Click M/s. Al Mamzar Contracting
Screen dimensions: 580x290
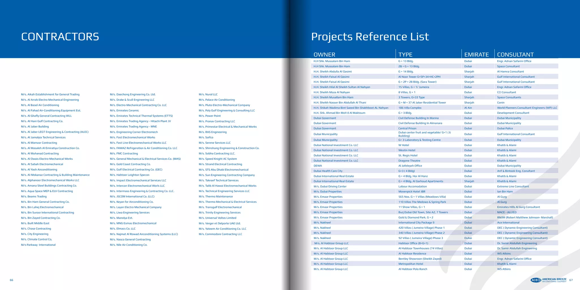click(39, 143)
